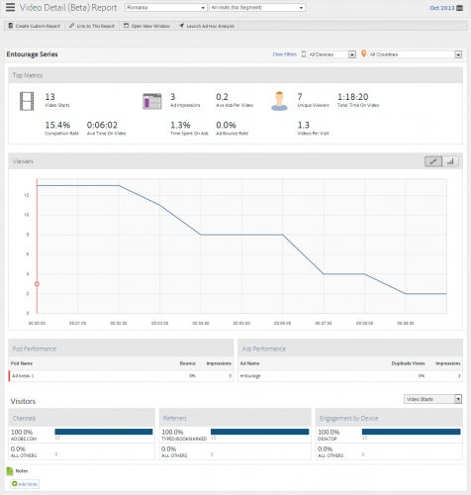Click the 1.3% Time Spent On Ads value
Screen dimensions: 471x495
(180, 125)
